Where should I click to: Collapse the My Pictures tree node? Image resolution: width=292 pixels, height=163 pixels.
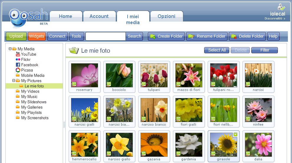(x=14, y=81)
